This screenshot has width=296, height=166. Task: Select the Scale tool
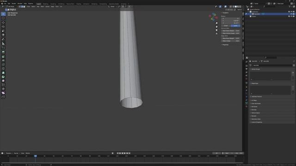[3, 31]
